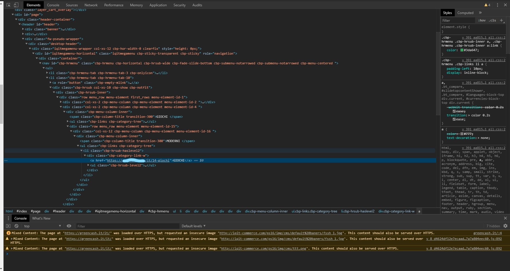This screenshot has height=271, width=510.
Task: Toggle the :hov element state button
Action: pos(482,20)
